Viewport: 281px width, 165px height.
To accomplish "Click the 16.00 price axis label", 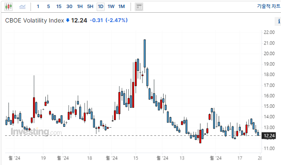I will coord(269,95).
